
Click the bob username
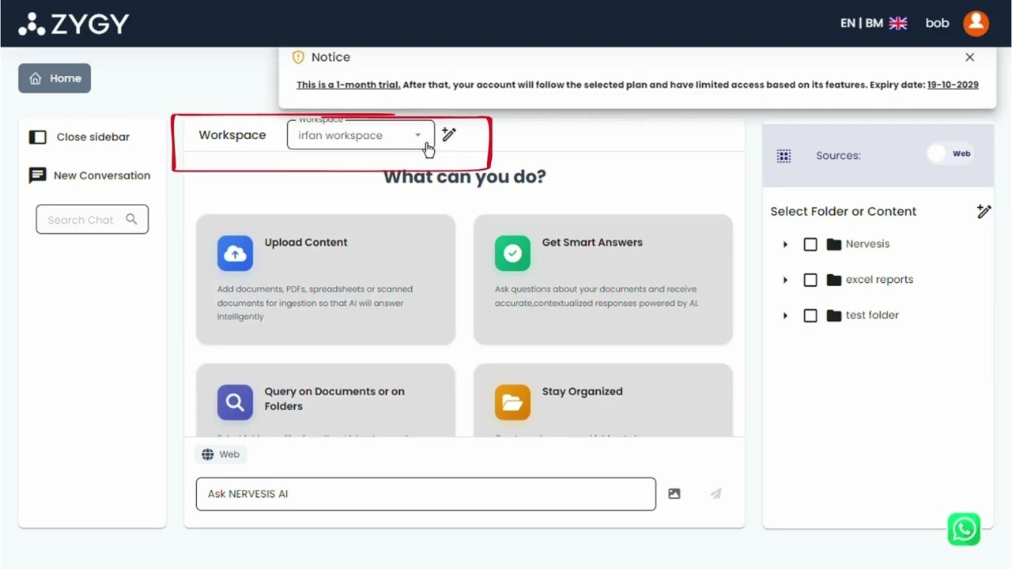pyautogui.click(x=937, y=23)
